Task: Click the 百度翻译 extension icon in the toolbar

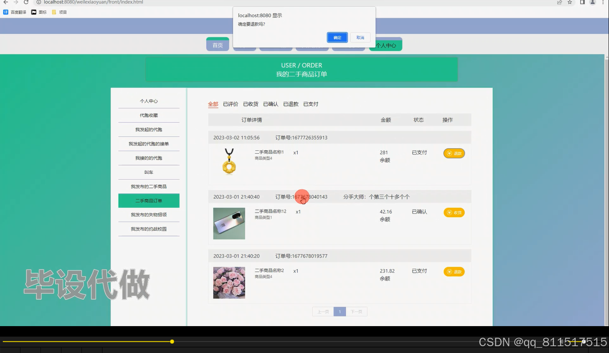Action: point(6,12)
